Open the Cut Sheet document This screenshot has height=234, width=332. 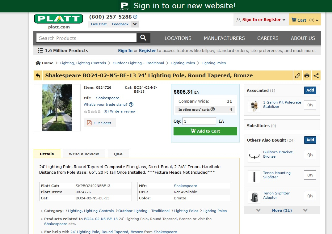pos(100,123)
